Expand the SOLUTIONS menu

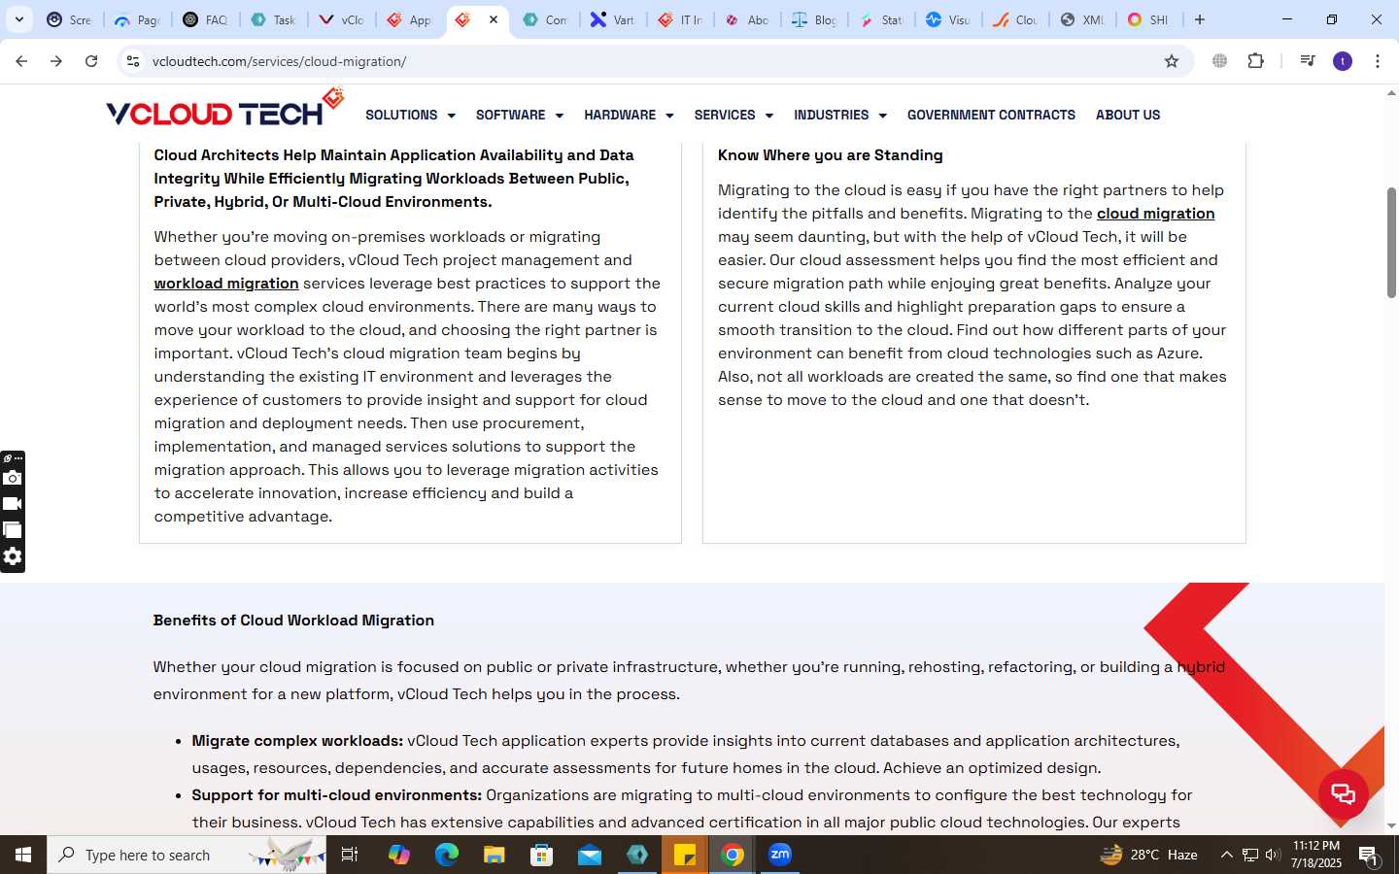410,115
